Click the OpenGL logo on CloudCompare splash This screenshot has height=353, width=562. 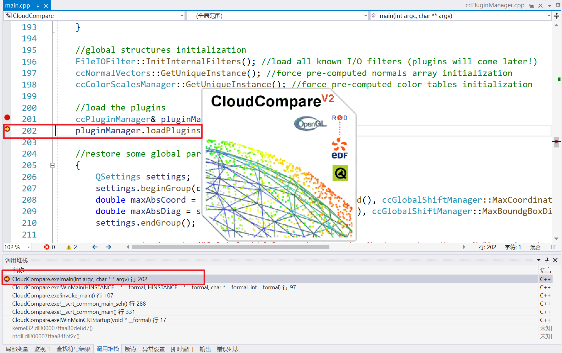311,123
